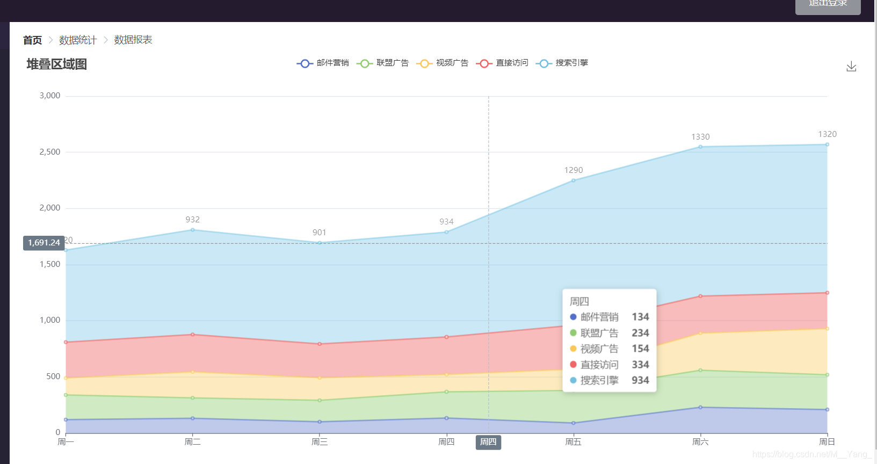Click the 1,691.24 axis pointer label
This screenshot has height=464, width=877.
tap(44, 243)
